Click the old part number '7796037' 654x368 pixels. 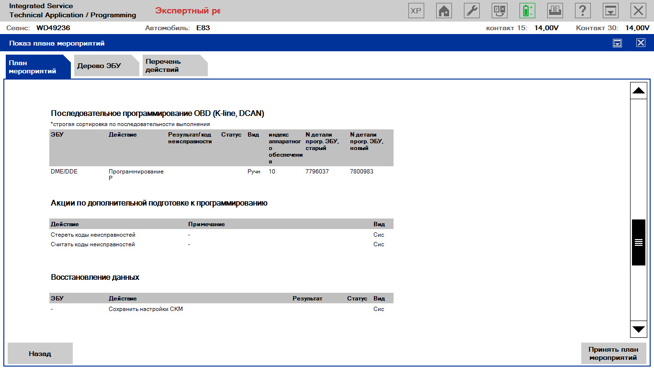coord(317,172)
